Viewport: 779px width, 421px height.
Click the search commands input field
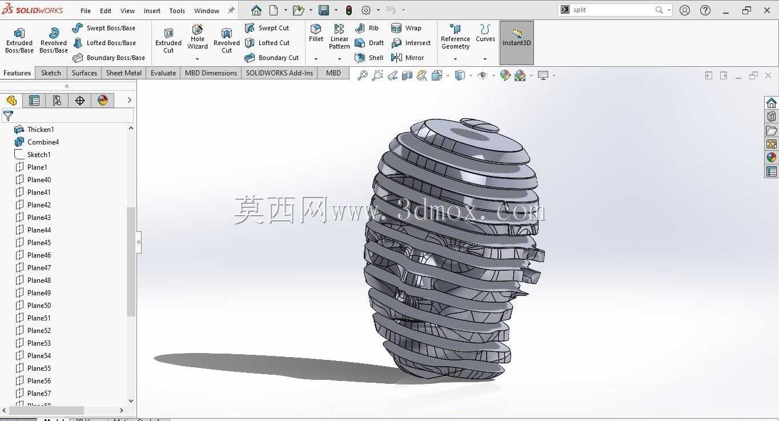612,10
